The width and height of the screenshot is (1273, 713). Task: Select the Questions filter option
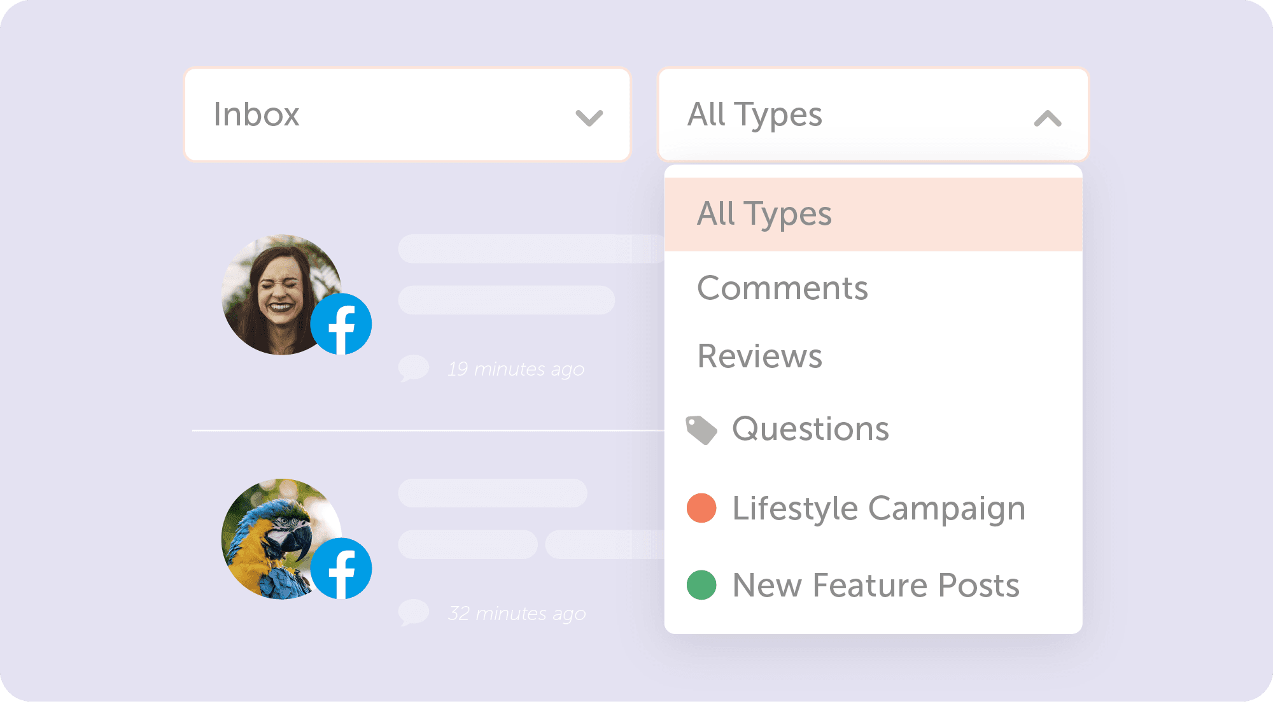pos(873,429)
